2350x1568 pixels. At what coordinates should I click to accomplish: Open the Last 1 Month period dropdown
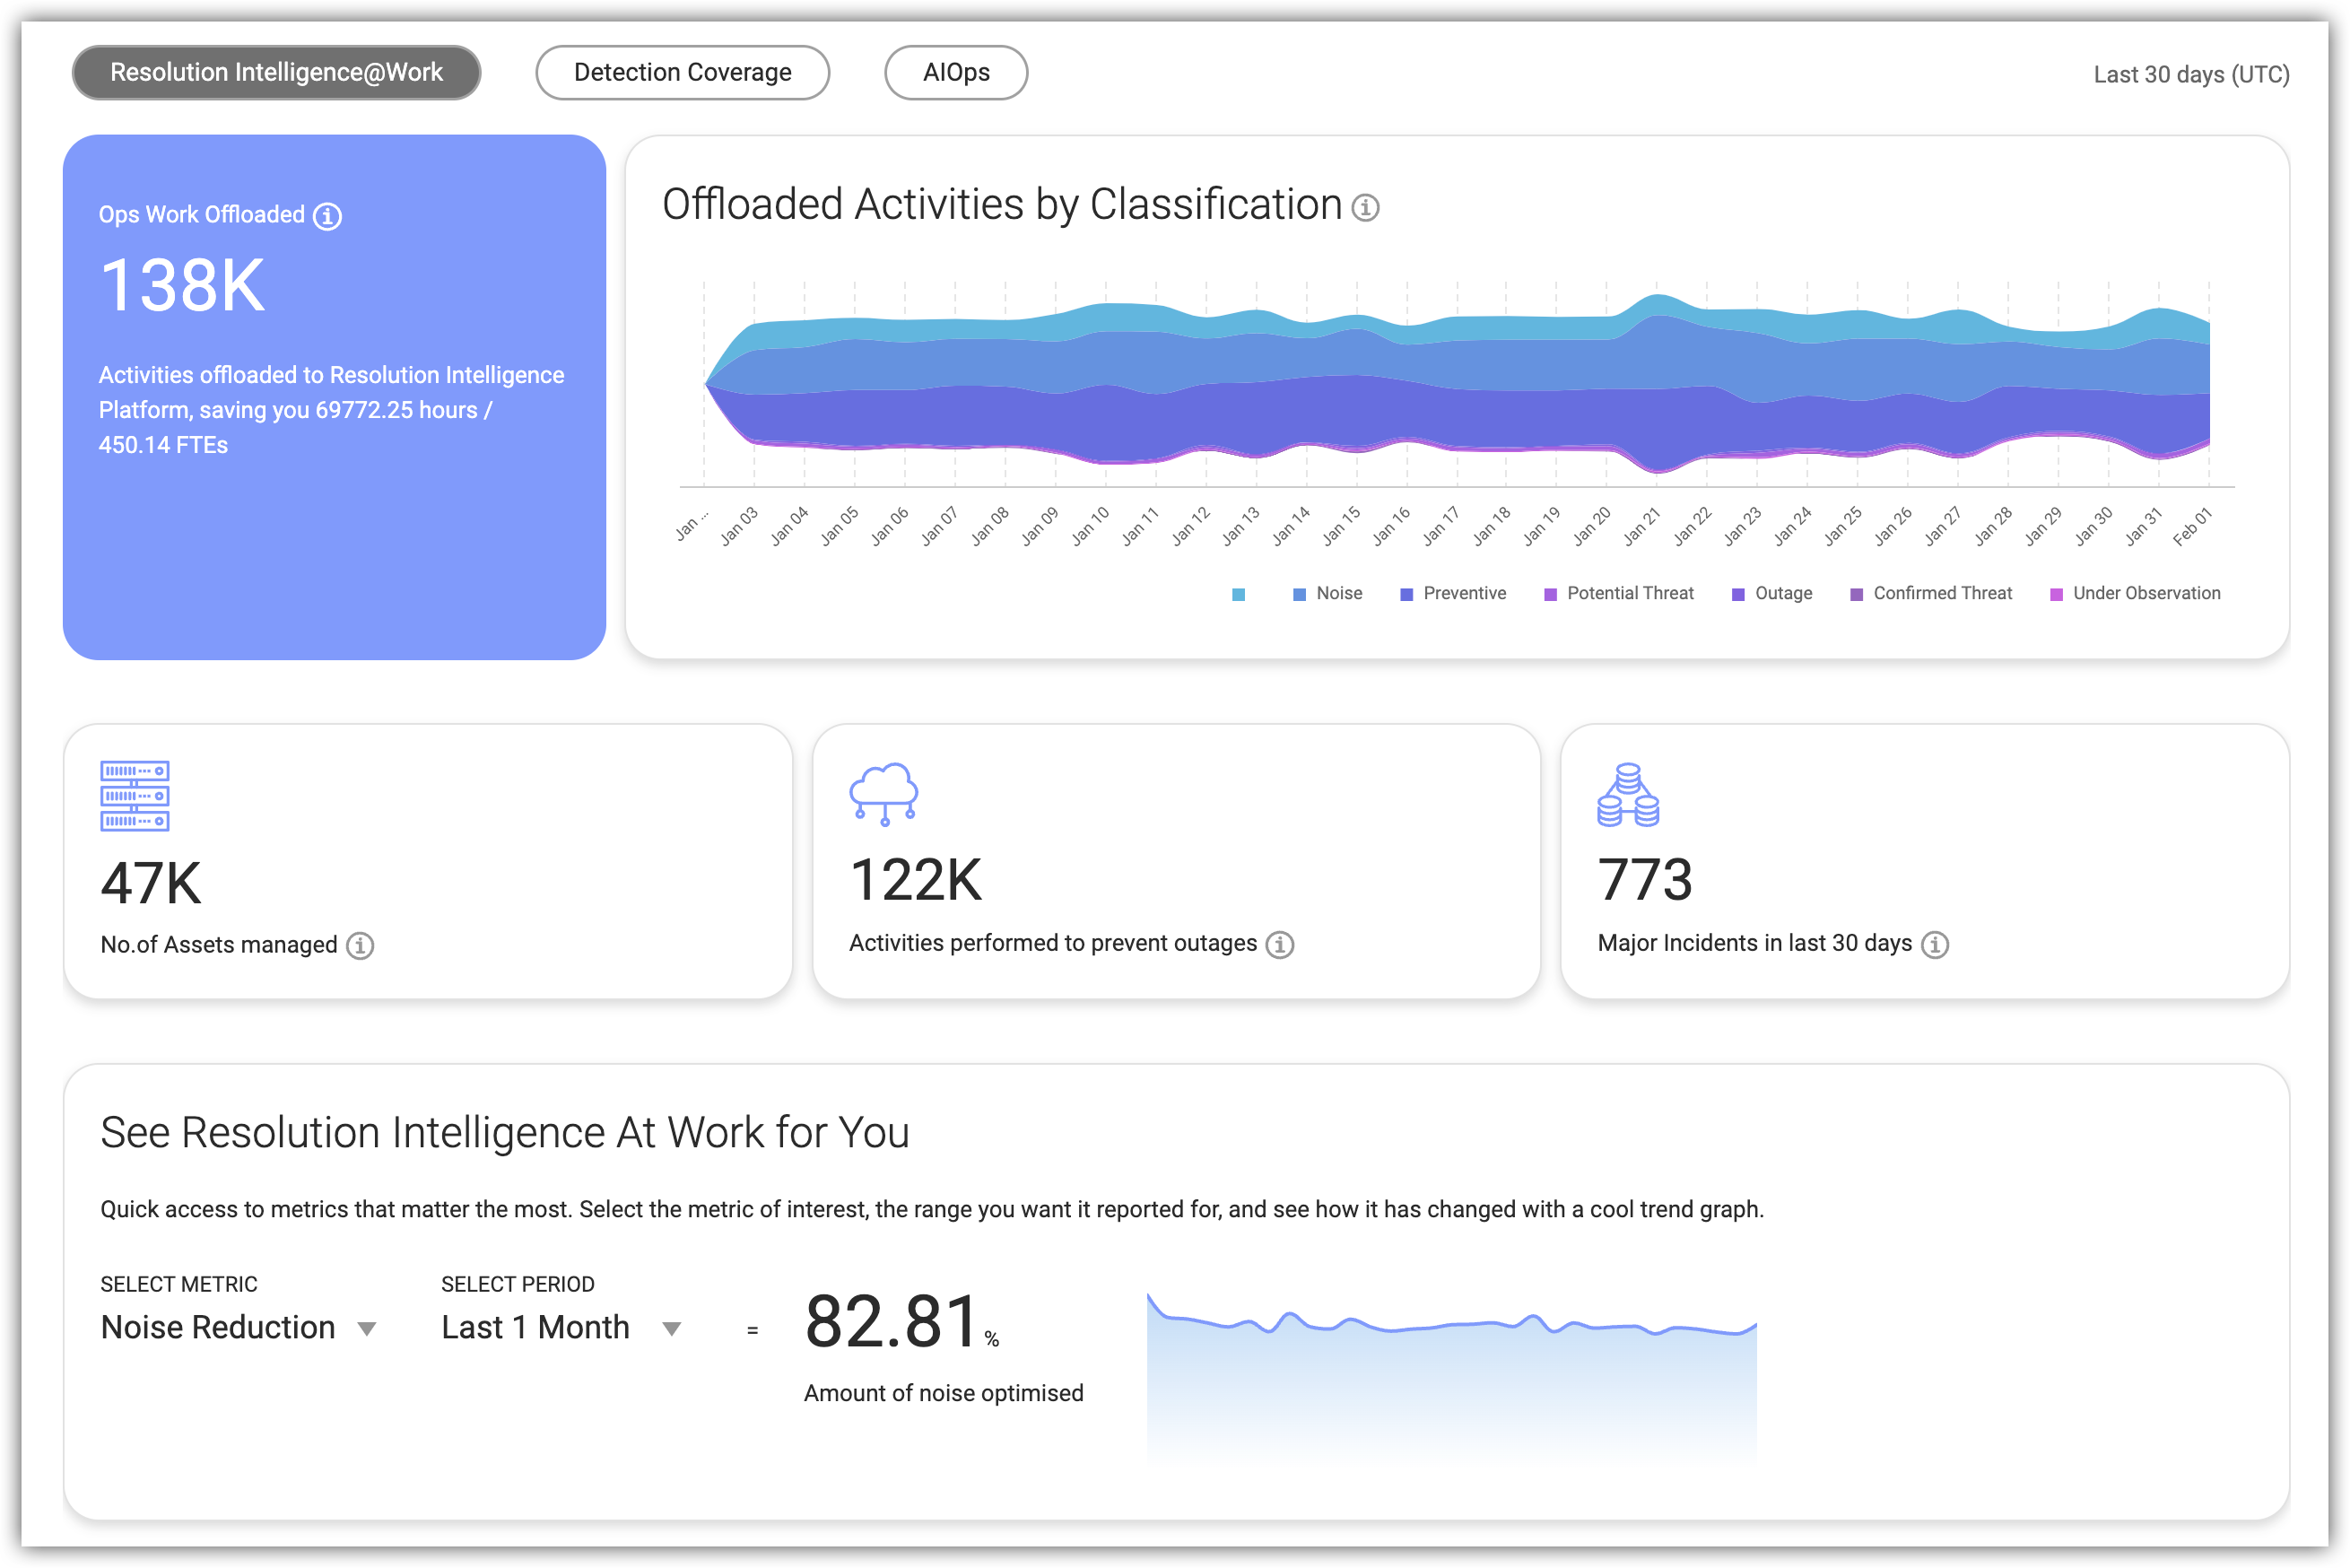pos(535,1327)
